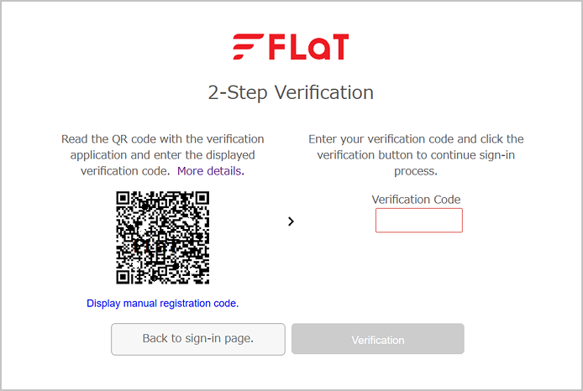
Task: Click the Enter your verification code instruction text
Action: [416, 155]
